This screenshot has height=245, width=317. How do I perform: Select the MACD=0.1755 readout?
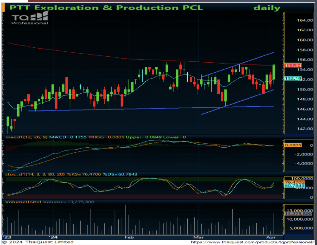tap(68, 137)
